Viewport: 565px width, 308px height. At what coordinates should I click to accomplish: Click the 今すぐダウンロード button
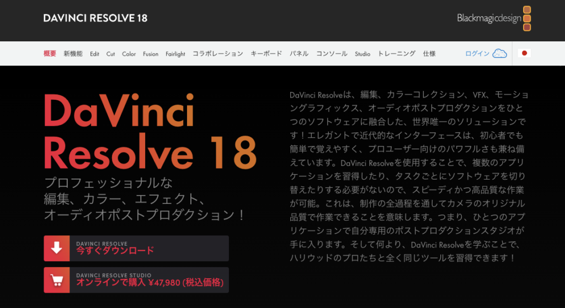(x=136, y=248)
